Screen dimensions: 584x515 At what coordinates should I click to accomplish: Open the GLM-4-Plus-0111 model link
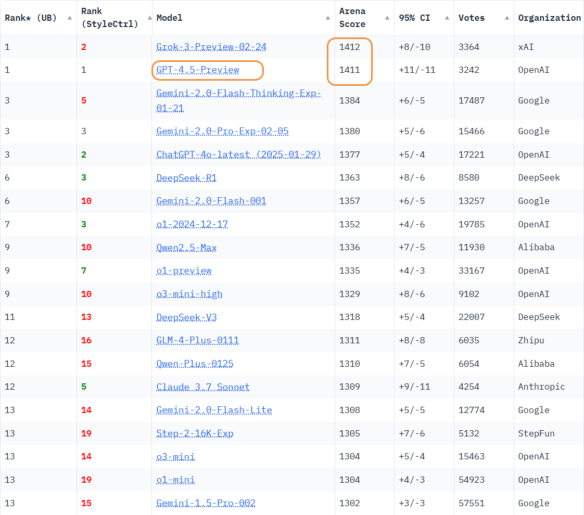point(197,341)
